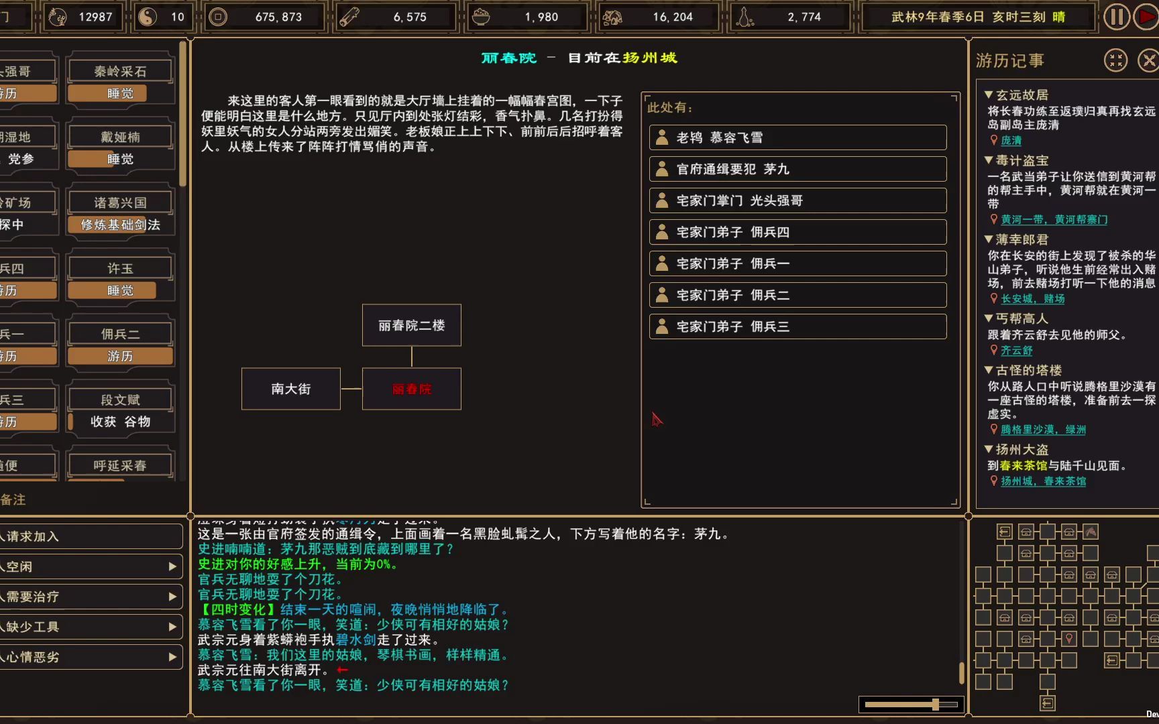Expand the 空闲 filter arrow
Screen dimensions: 1159x724
click(x=172, y=566)
